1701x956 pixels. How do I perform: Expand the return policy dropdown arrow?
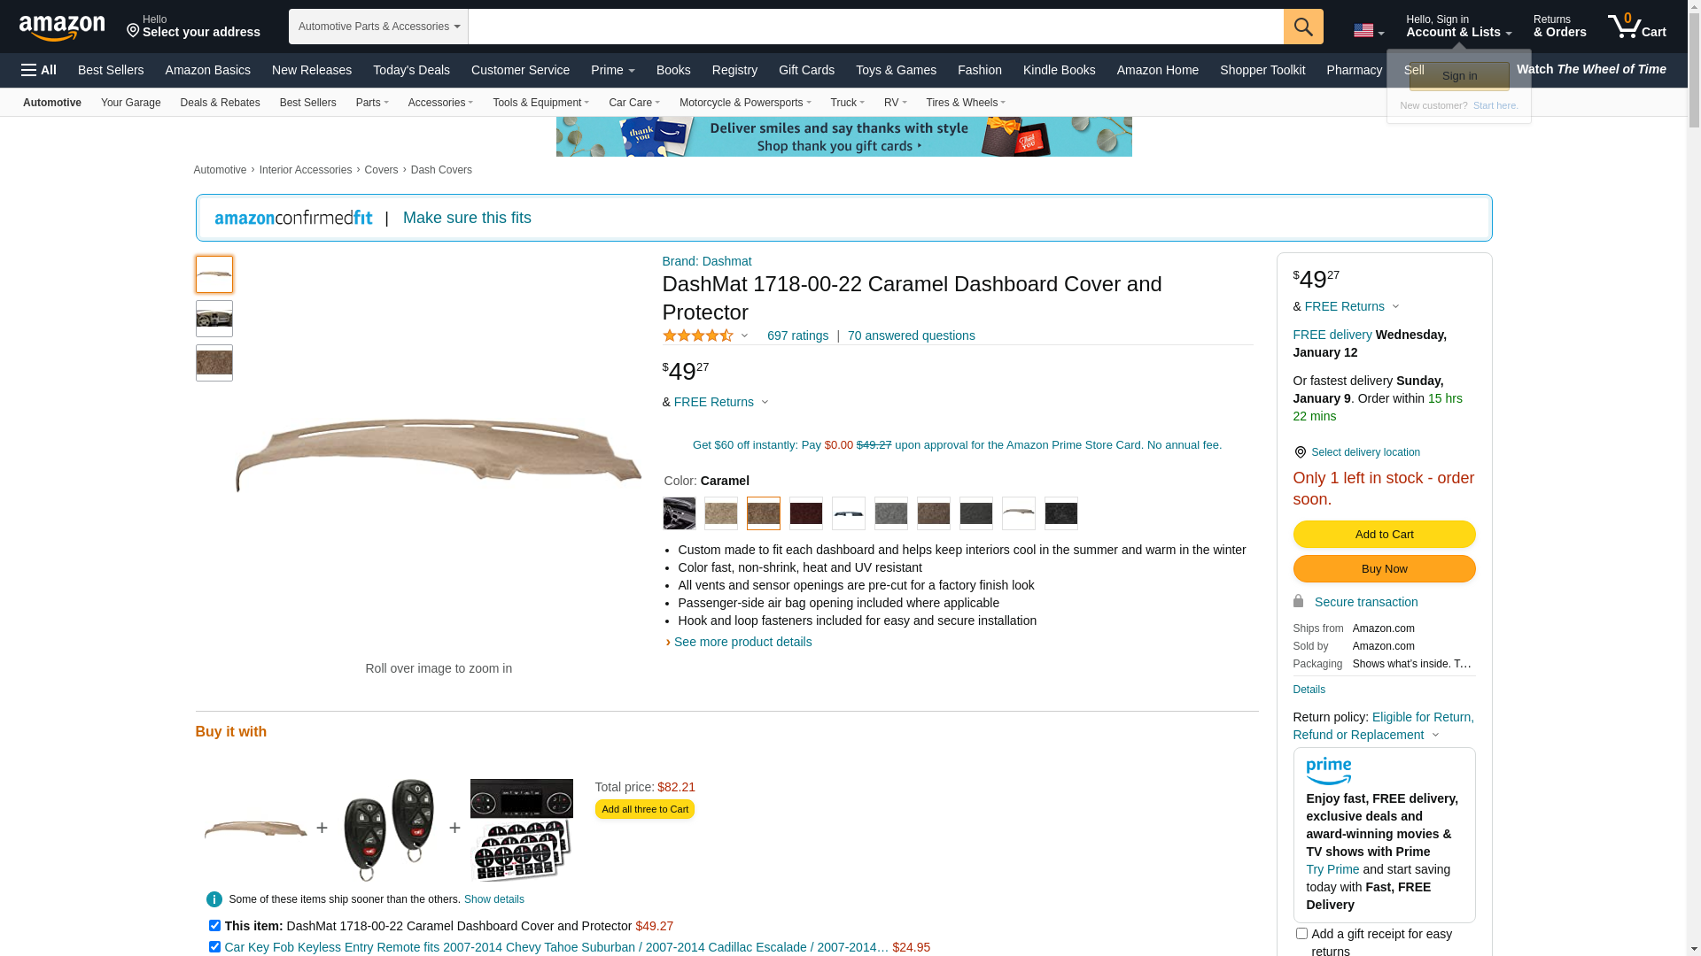click(1436, 736)
